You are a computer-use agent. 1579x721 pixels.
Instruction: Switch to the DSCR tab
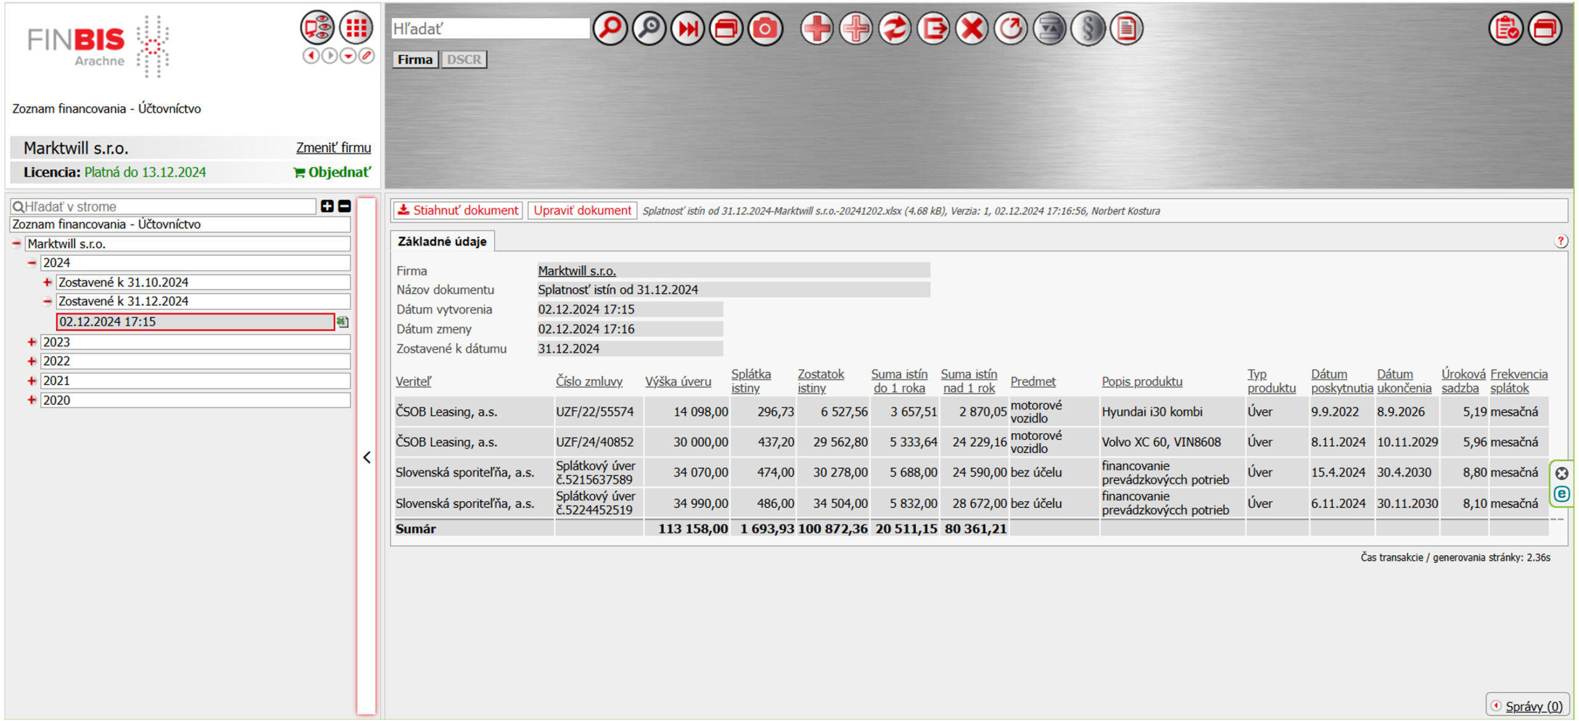[x=464, y=60]
